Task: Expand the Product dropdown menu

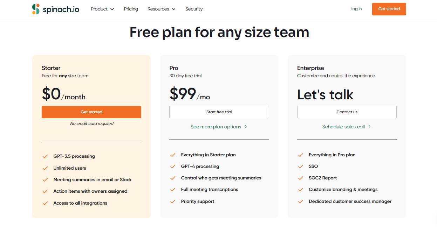Action: [x=102, y=9]
